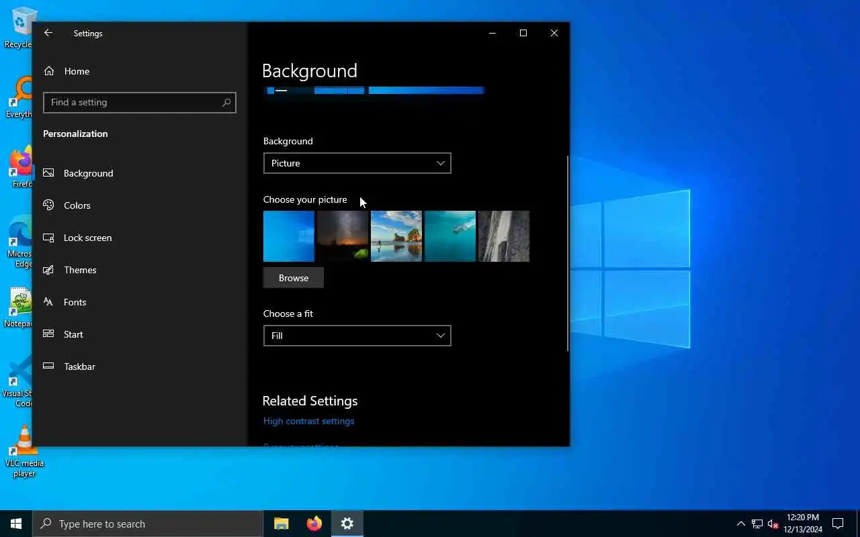
Task: Open the network status tray icon
Action: [757, 524]
